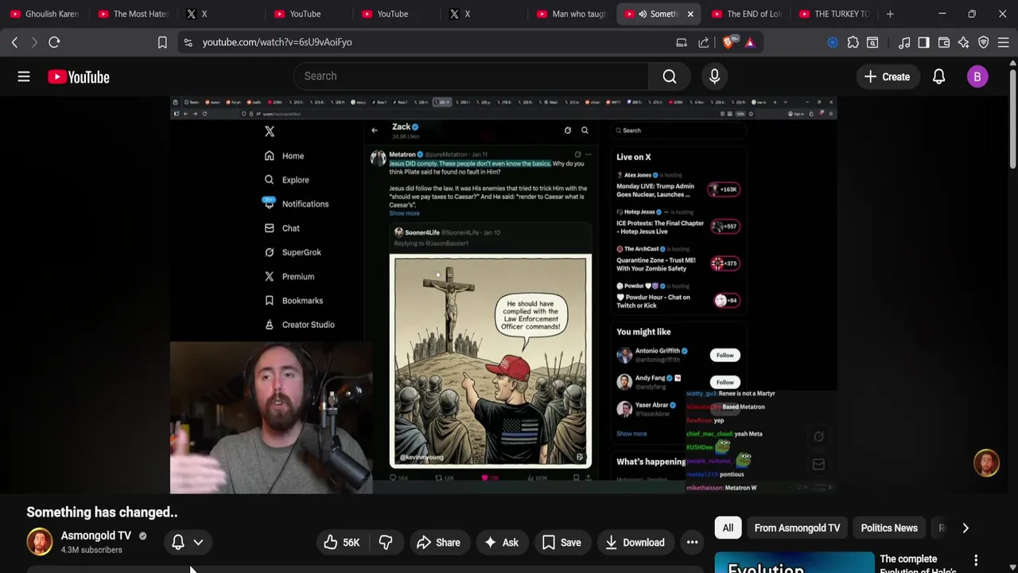Open the tab search window icon

point(872,42)
